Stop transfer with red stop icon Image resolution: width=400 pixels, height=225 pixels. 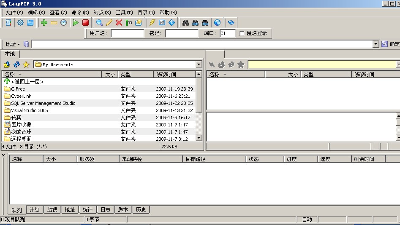coord(85,23)
